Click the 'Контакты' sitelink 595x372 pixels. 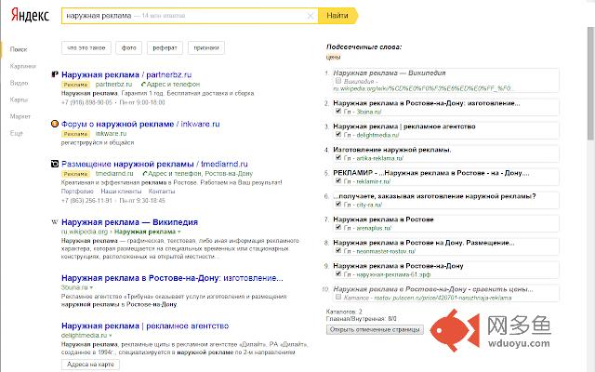click(162, 192)
